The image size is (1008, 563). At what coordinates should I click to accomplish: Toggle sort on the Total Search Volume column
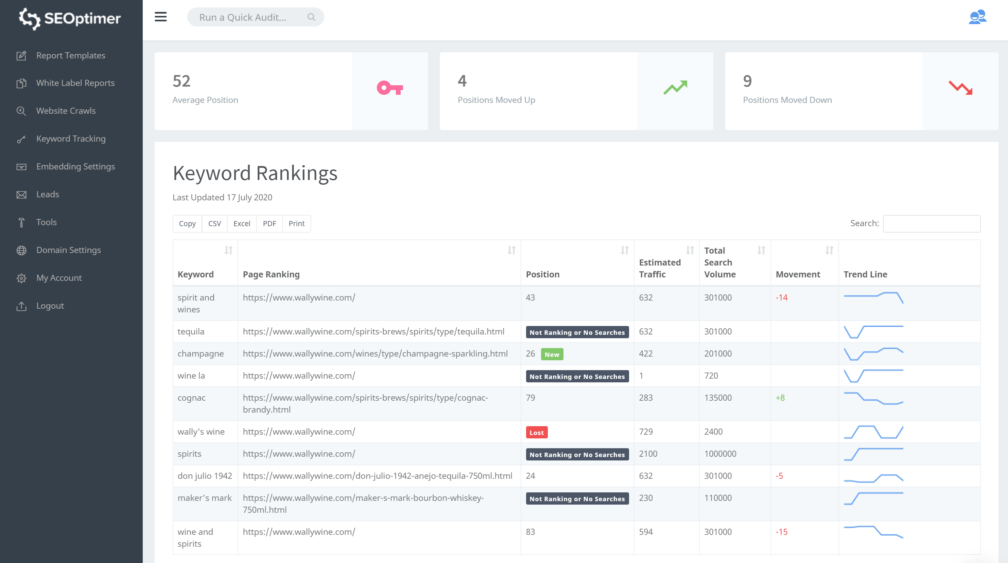pos(762,250)
